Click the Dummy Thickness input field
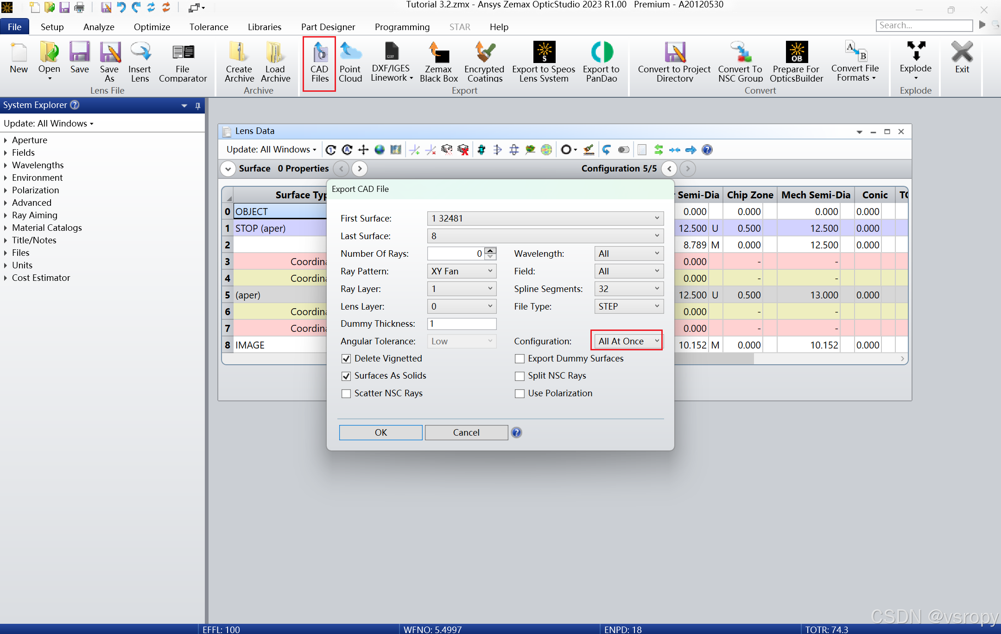This screenshot has height=634, width=1001. click(462, 323)
